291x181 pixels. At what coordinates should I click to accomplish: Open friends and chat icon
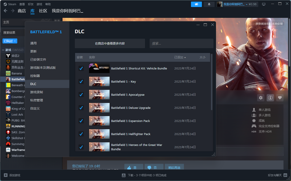pos(285,175)
